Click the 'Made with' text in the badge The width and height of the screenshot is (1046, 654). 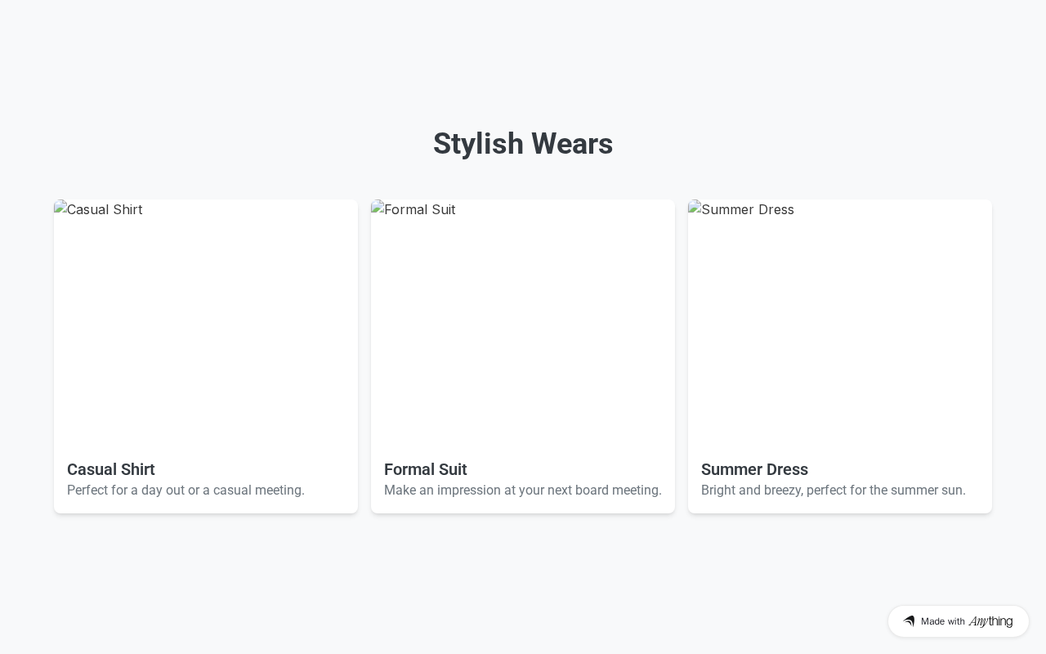pos(943,621)
